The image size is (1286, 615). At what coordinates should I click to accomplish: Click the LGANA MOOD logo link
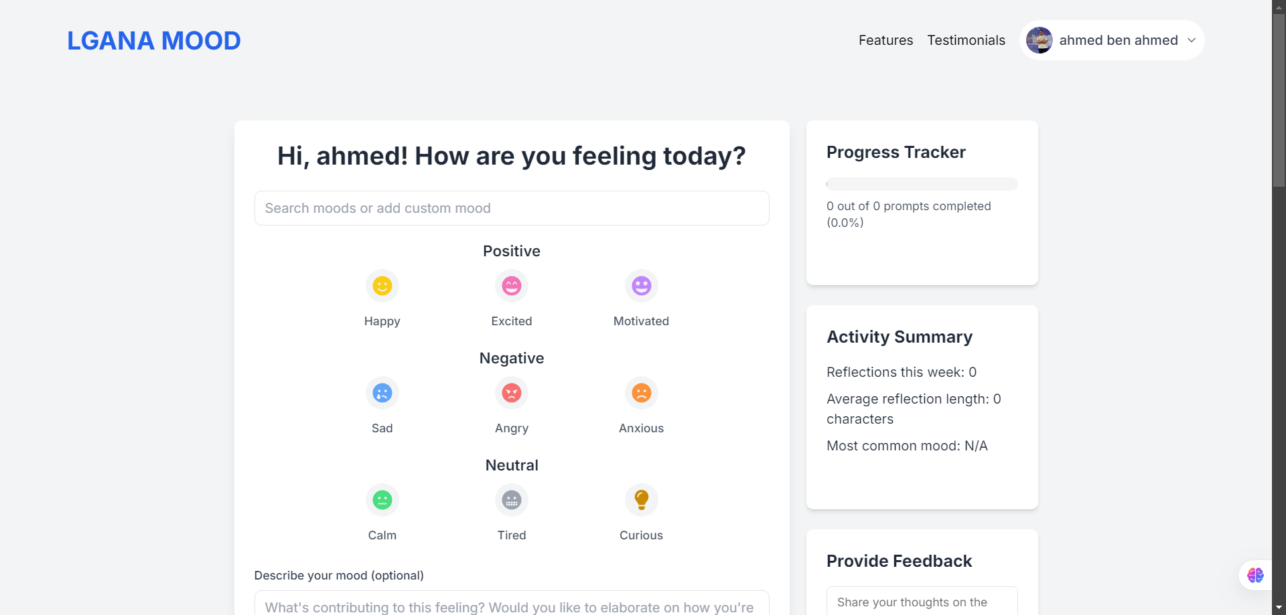(x=154, y=41)
